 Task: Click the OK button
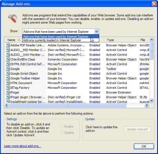pos(144,147)
